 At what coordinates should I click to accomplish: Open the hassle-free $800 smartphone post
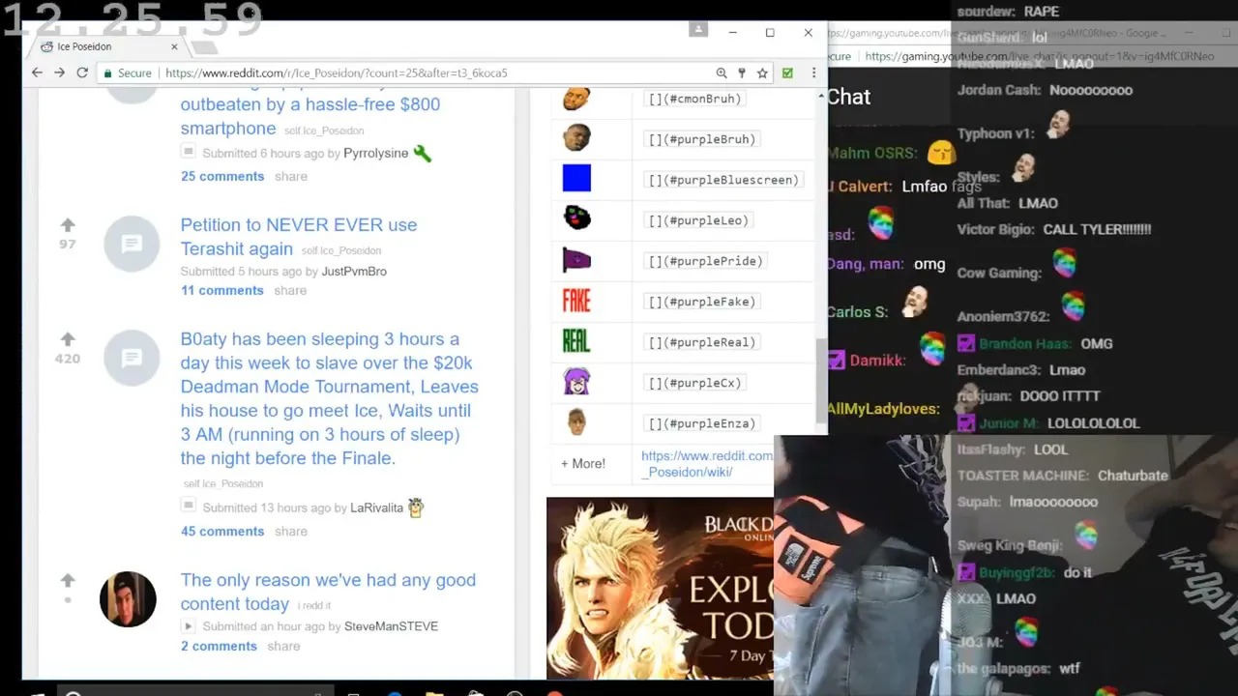point(309,116)
